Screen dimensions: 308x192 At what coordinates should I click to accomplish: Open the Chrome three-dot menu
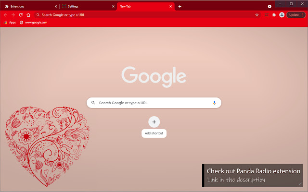[303, 15]
